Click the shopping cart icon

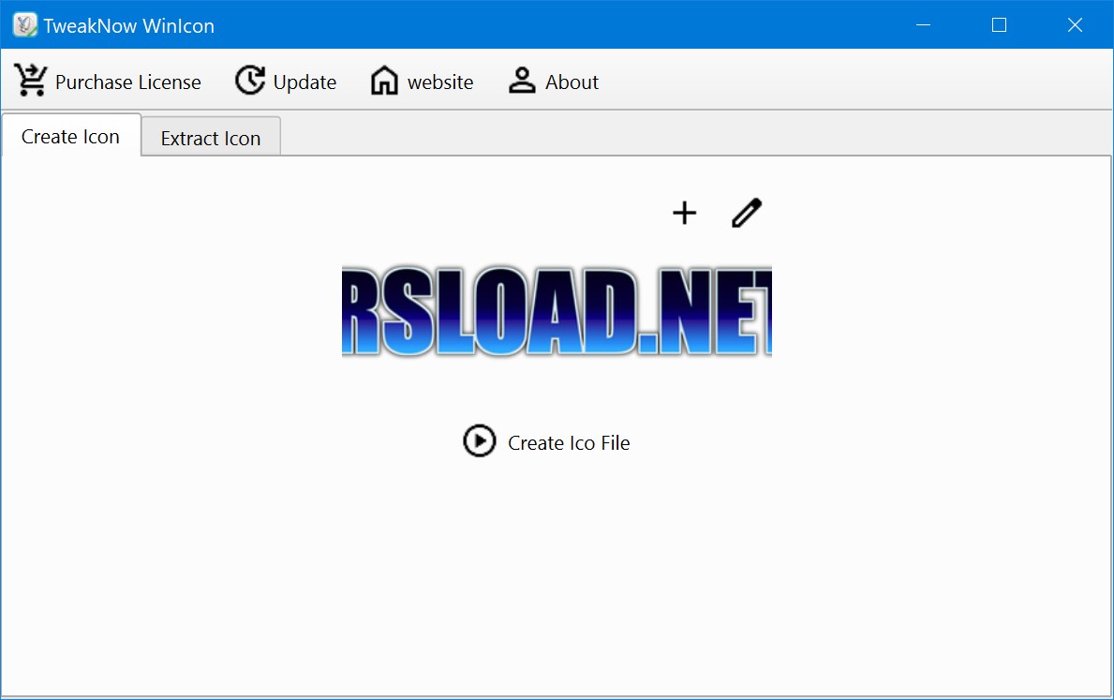click(31, 82)
